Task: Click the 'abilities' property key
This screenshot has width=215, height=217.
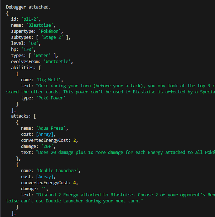Action: tap(22, 67)
